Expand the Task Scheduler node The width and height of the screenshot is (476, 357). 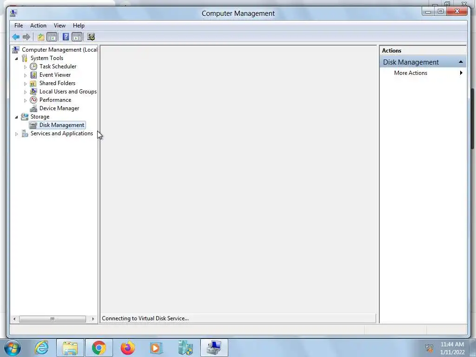click(x=25, y=67)
